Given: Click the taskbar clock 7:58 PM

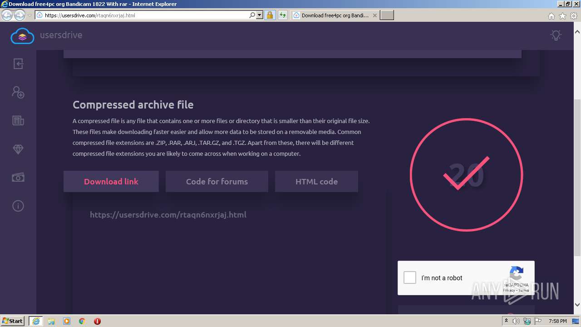Looking at the screenshot, I should point(557,321).
